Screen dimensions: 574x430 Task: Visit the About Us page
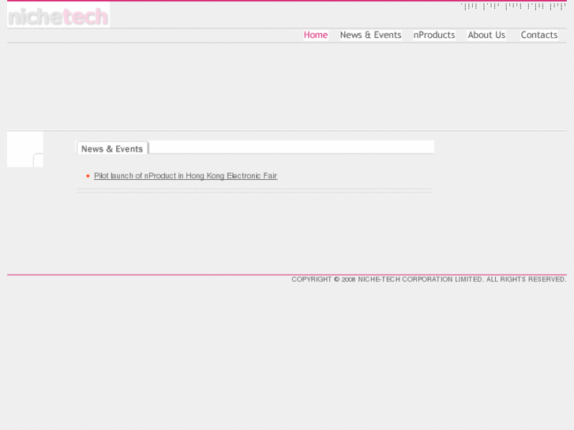click(486, 35)
